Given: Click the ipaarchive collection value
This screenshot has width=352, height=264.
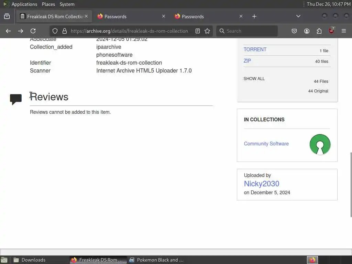Looking at the screenshot, I should [109, 47].
